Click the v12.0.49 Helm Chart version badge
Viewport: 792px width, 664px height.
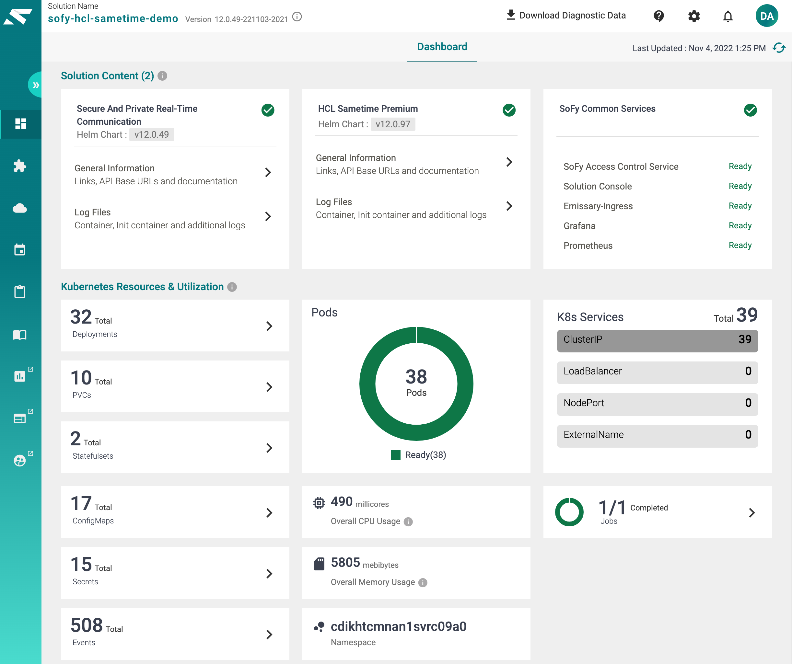(x=152, y=135)
